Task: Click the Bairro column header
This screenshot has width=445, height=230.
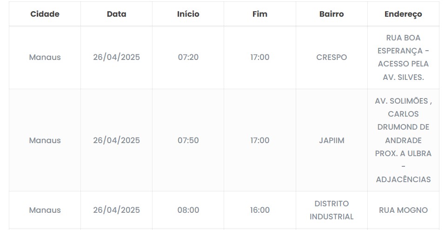Action: [x=332, y=14]
